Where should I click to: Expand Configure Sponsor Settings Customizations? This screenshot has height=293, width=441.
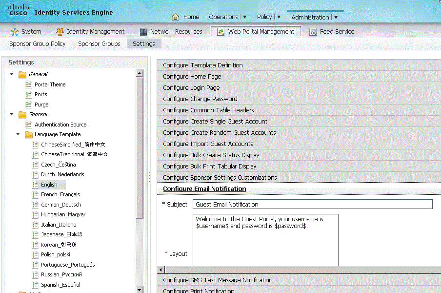pyautogui.click(x=299, y=178)
